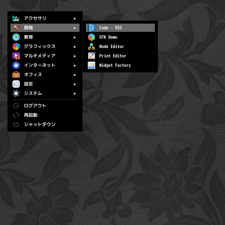Expand the アクセサリ submenu arrow
225x225 pixels.
[75, 19]
